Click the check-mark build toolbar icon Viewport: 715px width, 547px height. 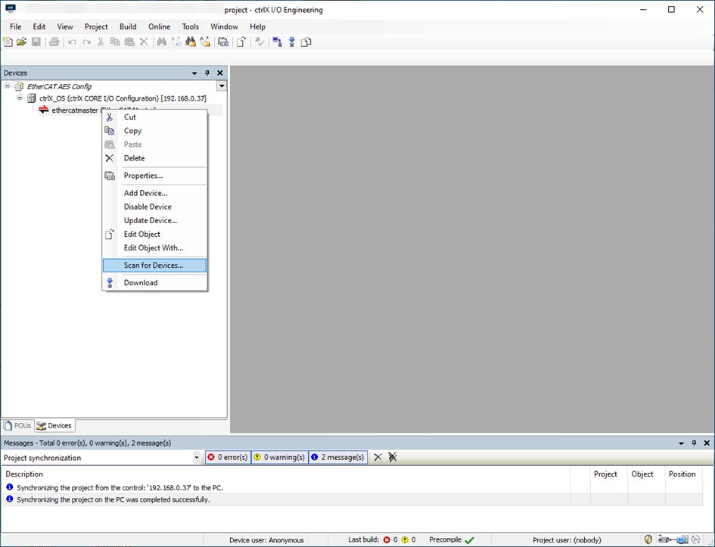click(x=260, y=42)
